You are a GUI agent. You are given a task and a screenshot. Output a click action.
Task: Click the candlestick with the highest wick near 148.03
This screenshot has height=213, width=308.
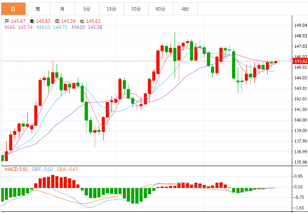(x=175, y=54)
